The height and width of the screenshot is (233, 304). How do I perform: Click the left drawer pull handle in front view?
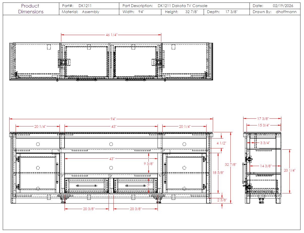point(86,185)
